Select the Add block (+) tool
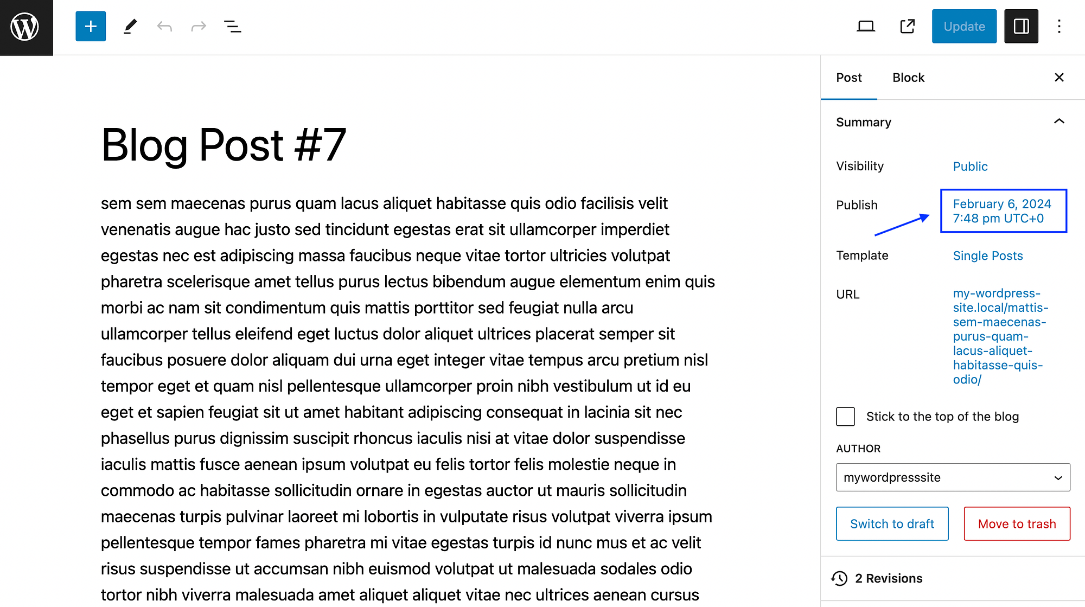This screenshot has width=1085, height=607. coord(90,26)
